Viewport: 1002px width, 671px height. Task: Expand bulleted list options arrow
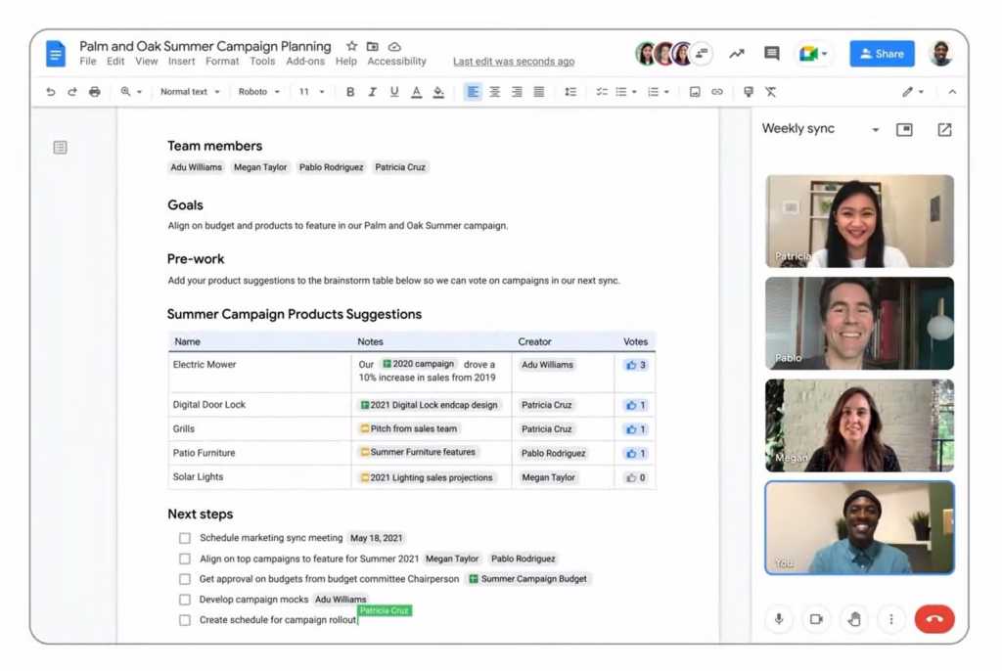[x=634, y=92]
